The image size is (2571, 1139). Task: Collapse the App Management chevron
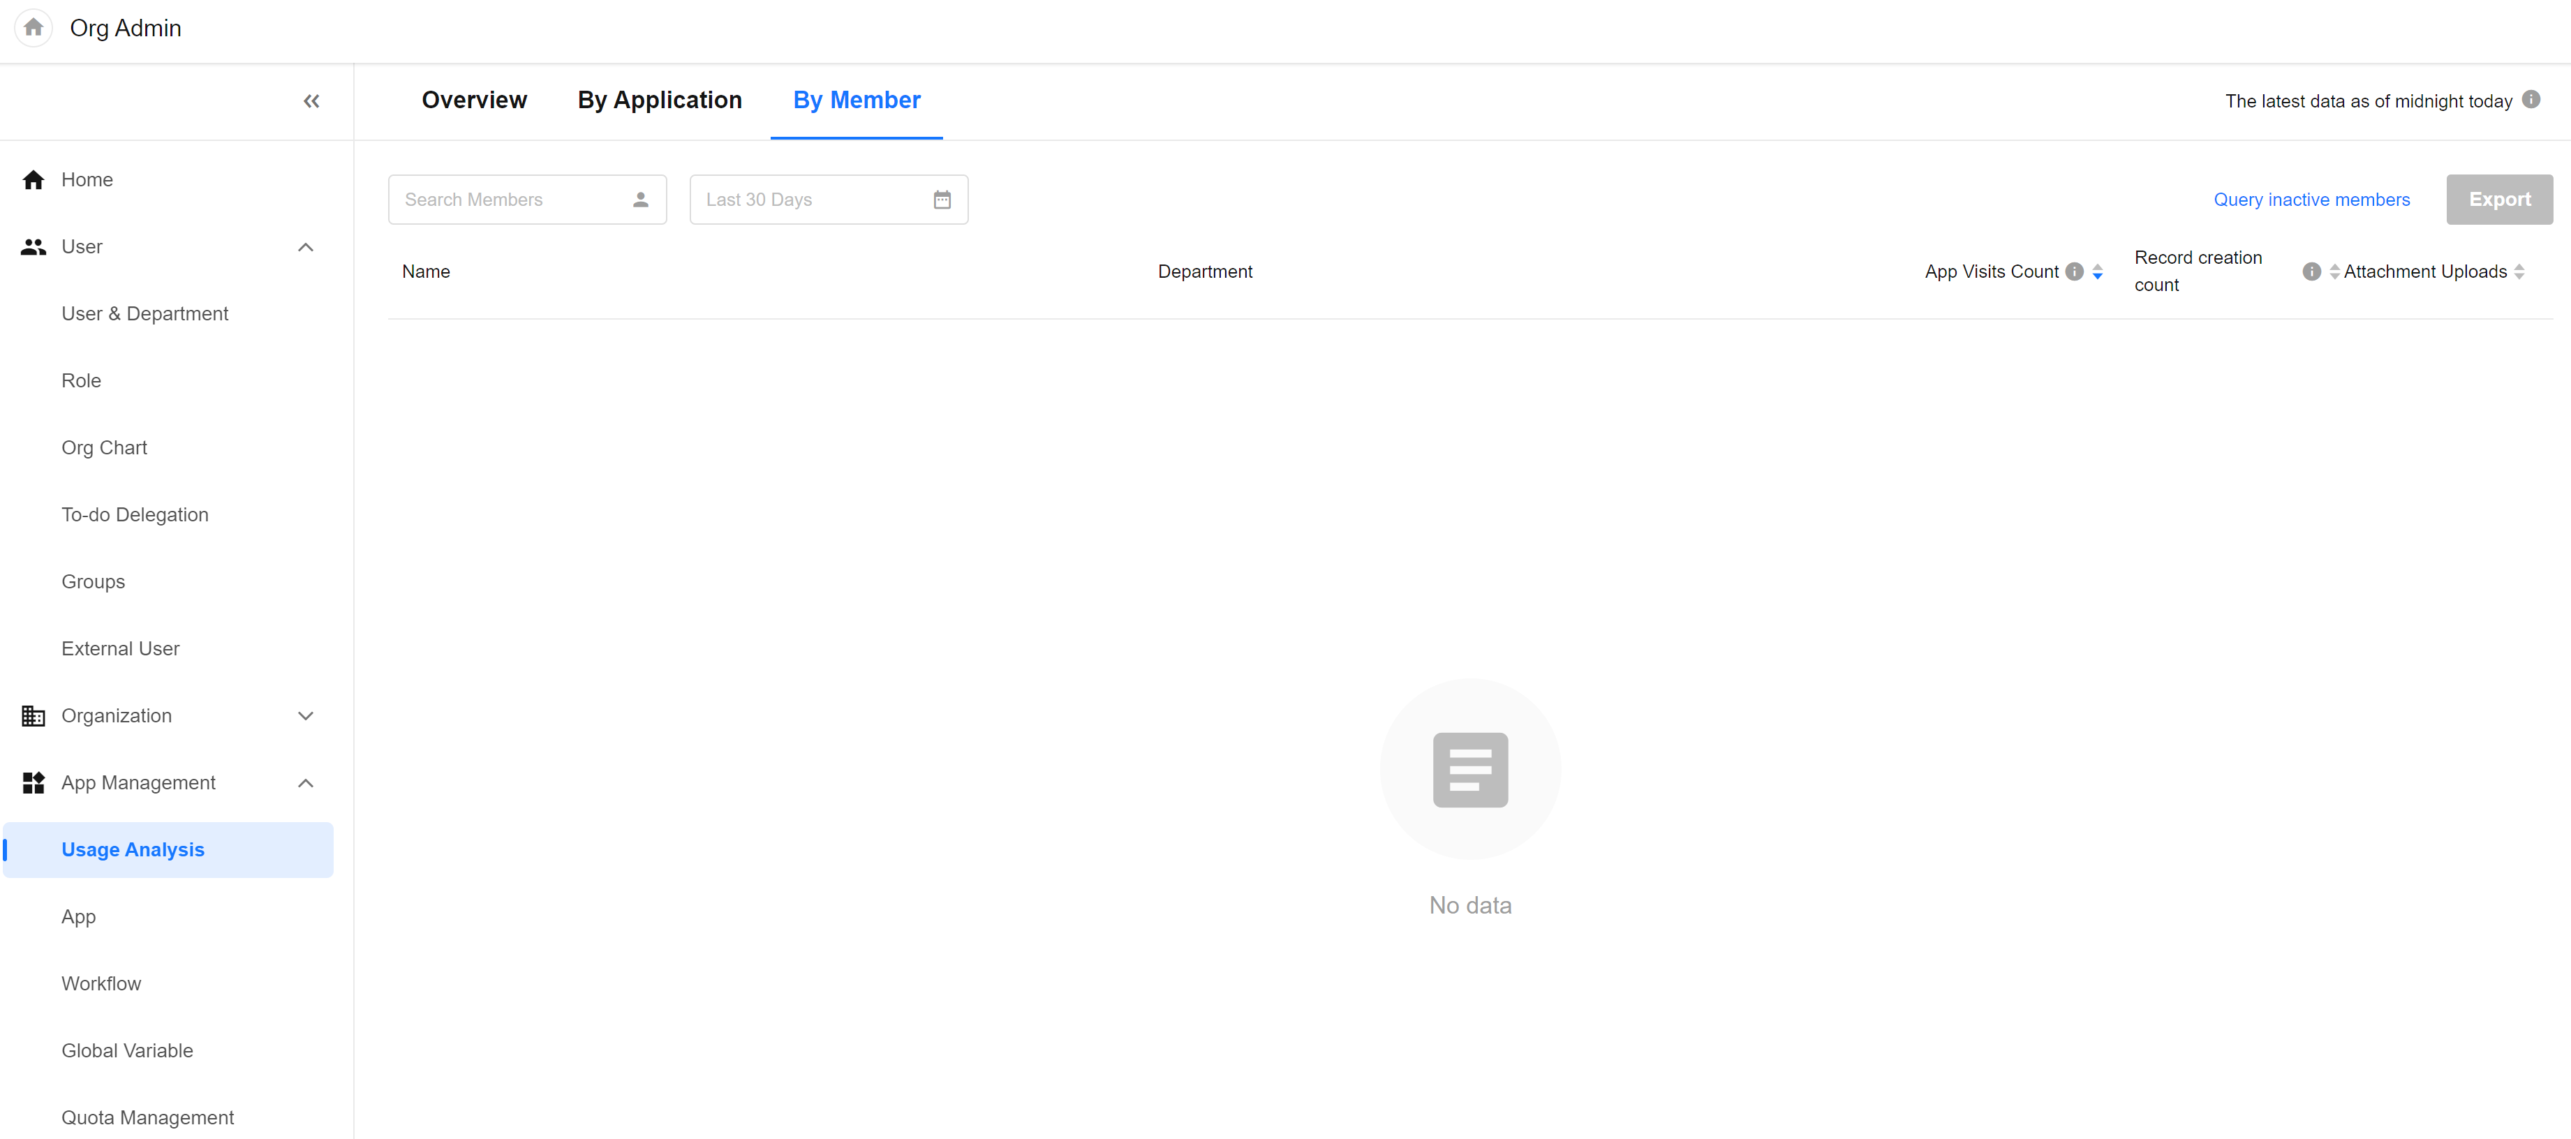click(306, 782)
